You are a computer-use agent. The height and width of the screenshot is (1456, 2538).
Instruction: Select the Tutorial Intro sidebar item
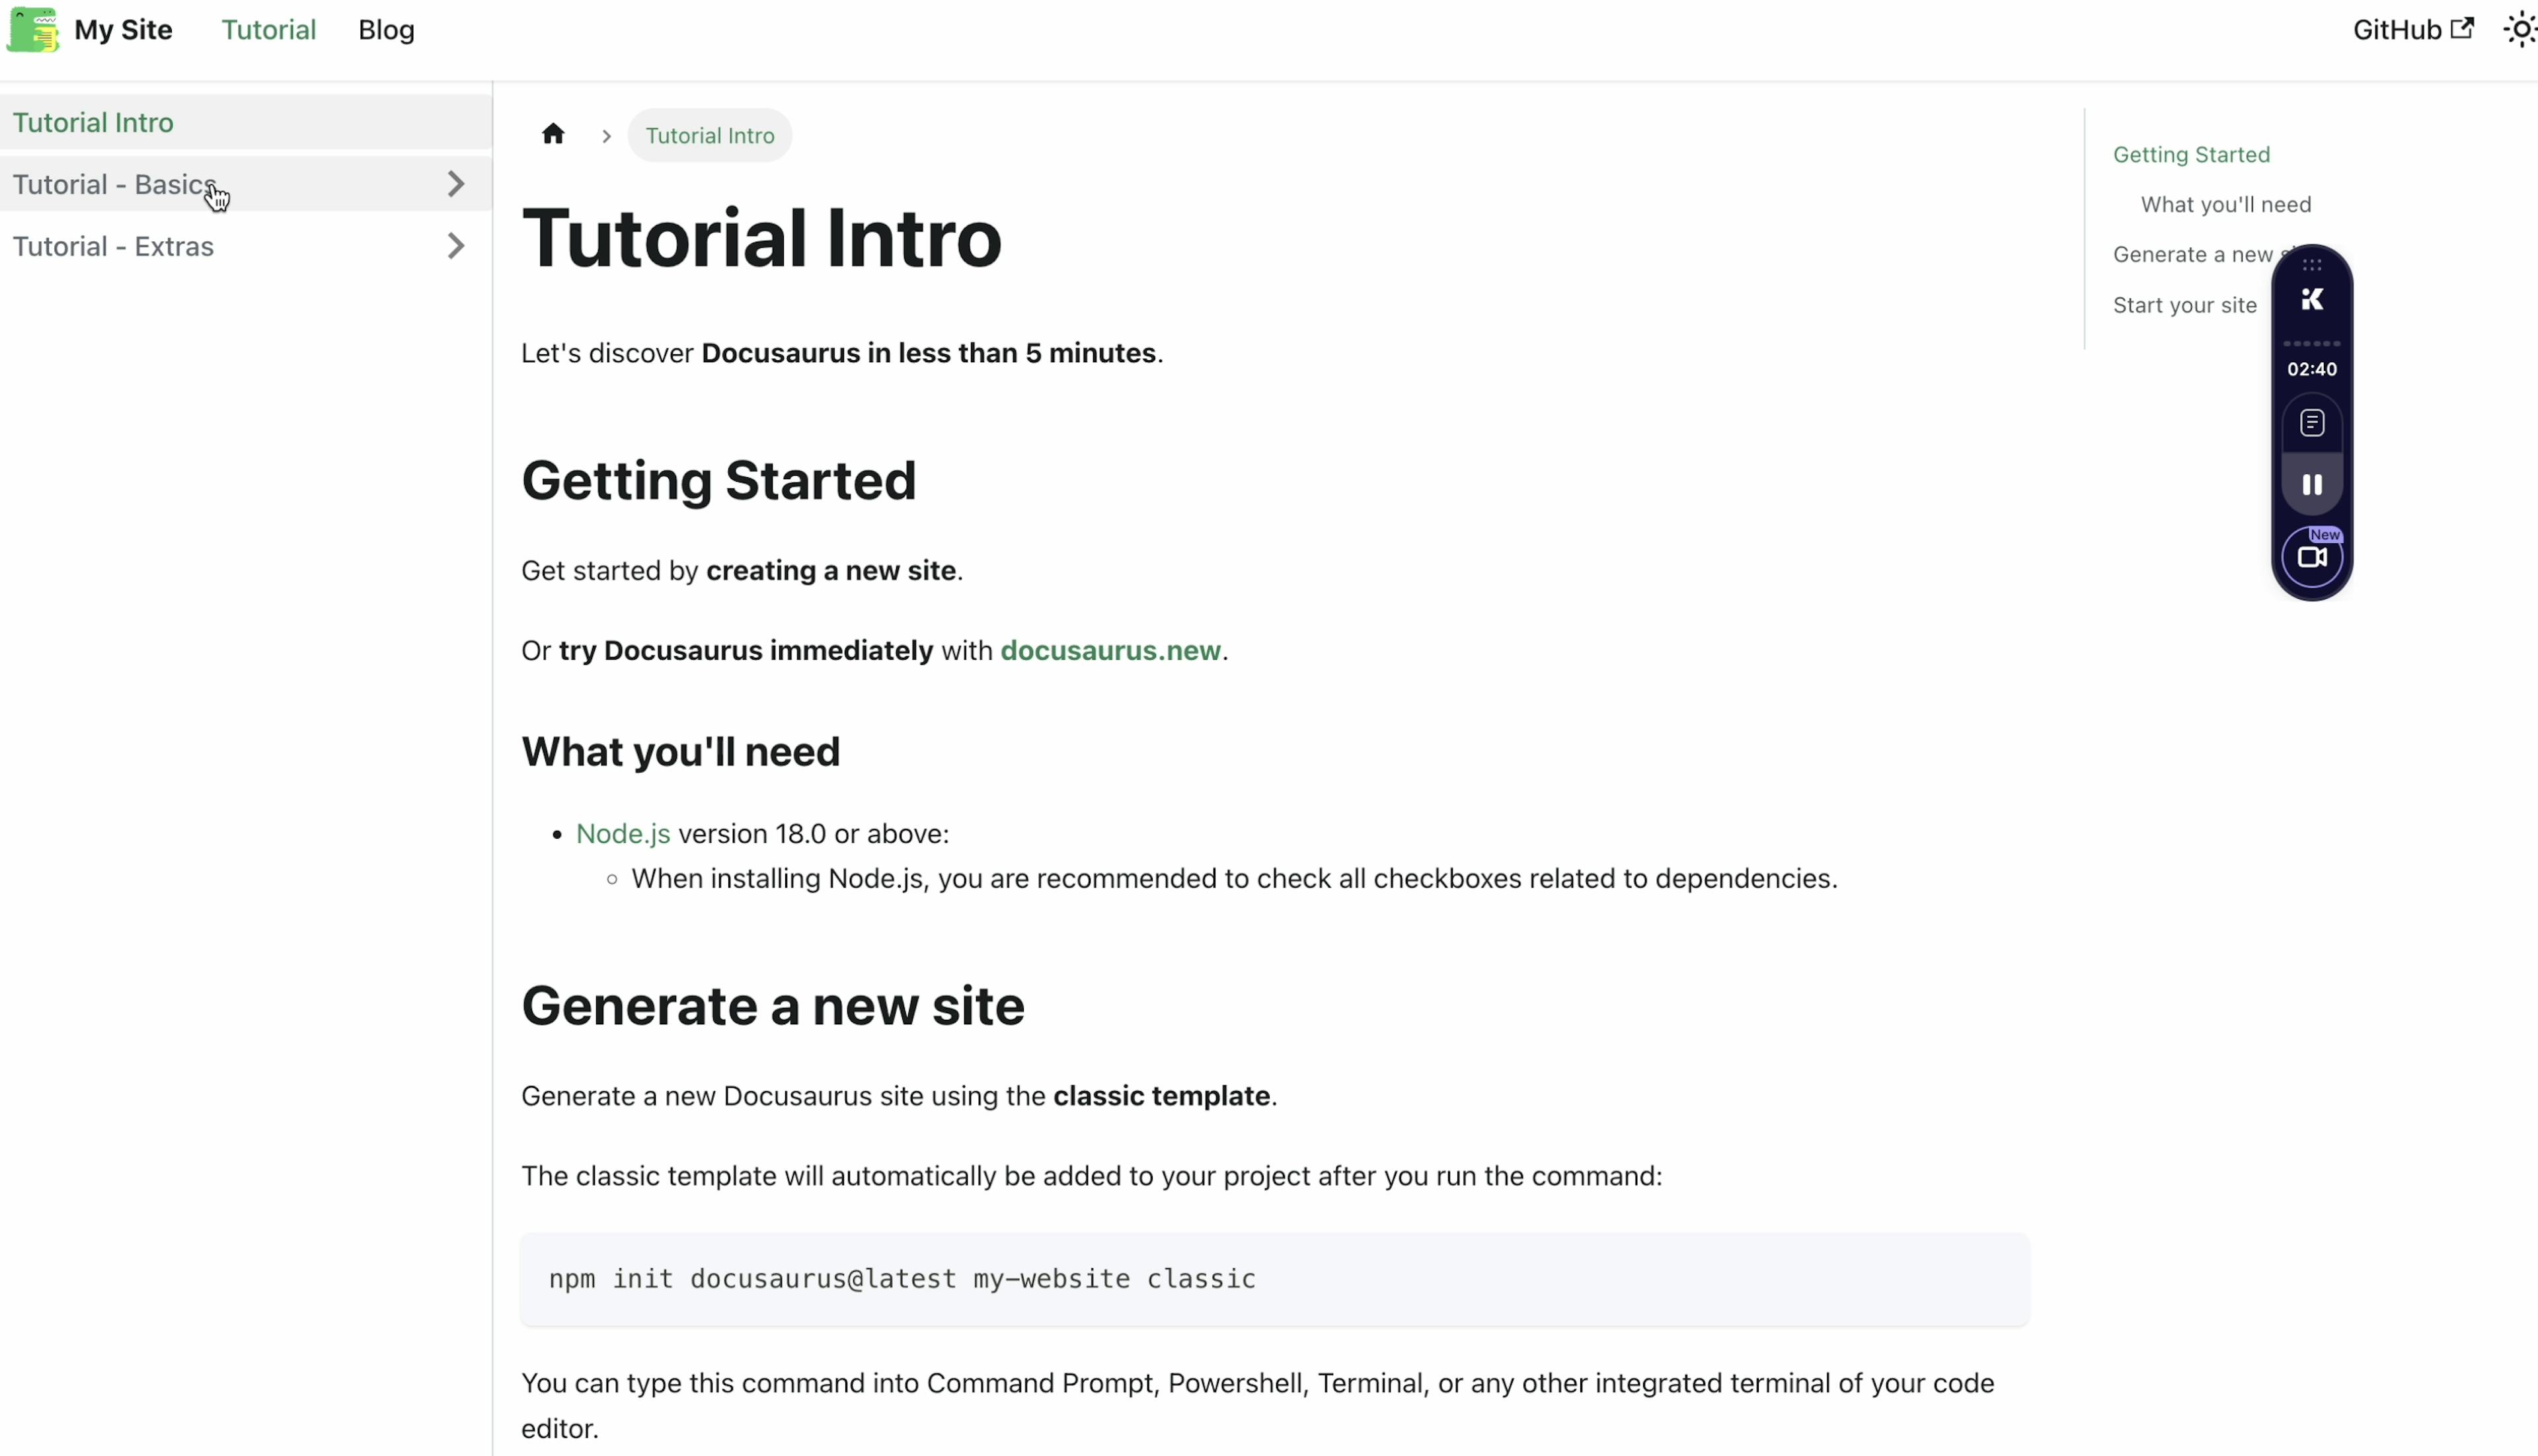point(93,122)
